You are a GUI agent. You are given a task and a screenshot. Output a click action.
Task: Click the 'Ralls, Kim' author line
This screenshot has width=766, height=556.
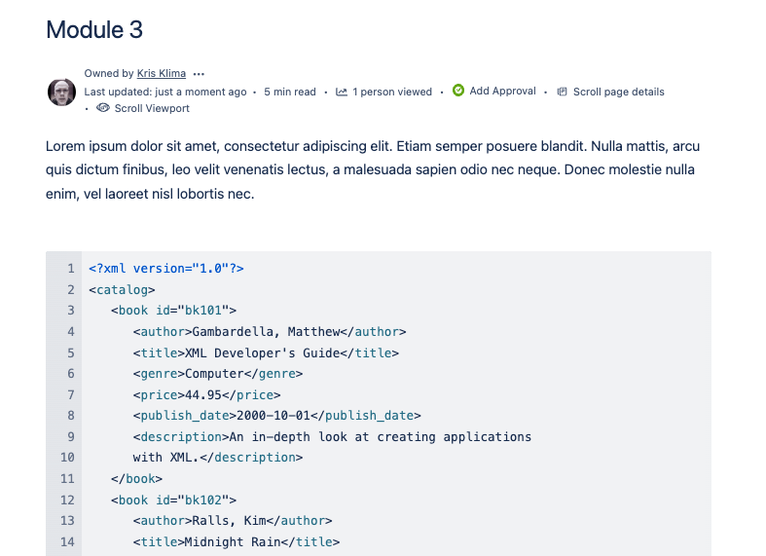coord(232,521)
